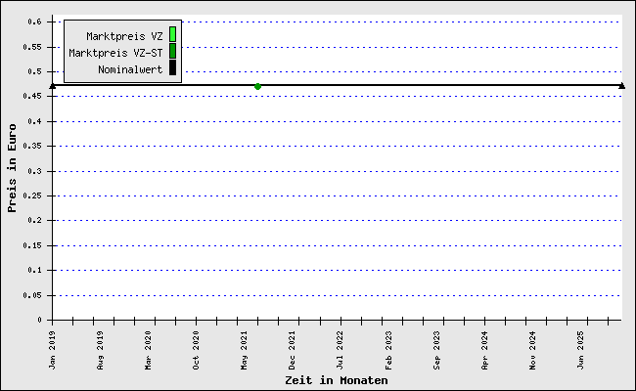Click the Marktpreis VZ-ST legend label
Screen dimensions: 636x391
tap(116, 53)
